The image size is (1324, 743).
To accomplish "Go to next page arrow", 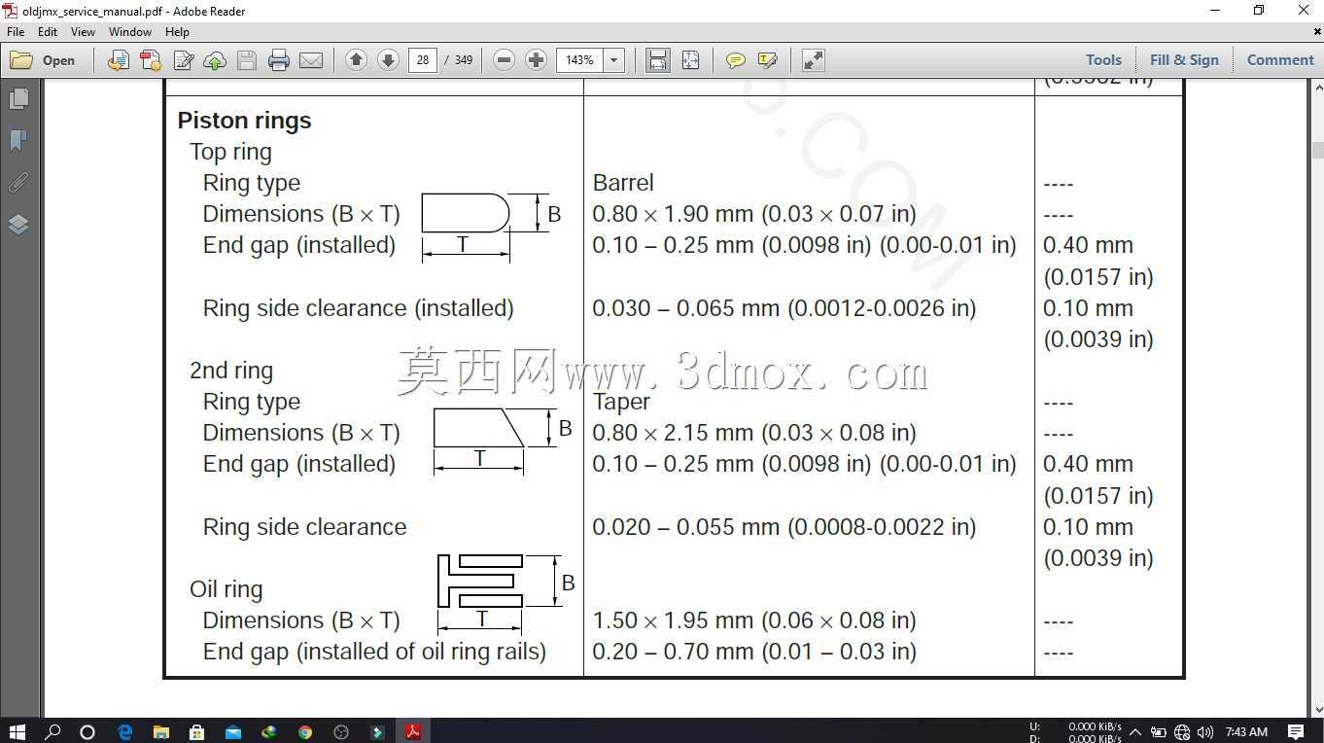I will [388, 60].
